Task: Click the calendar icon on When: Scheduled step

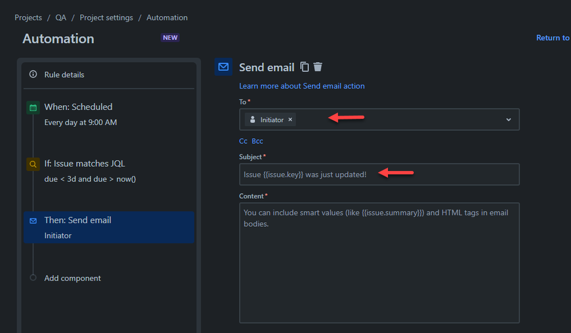Action: pos(33,107)
